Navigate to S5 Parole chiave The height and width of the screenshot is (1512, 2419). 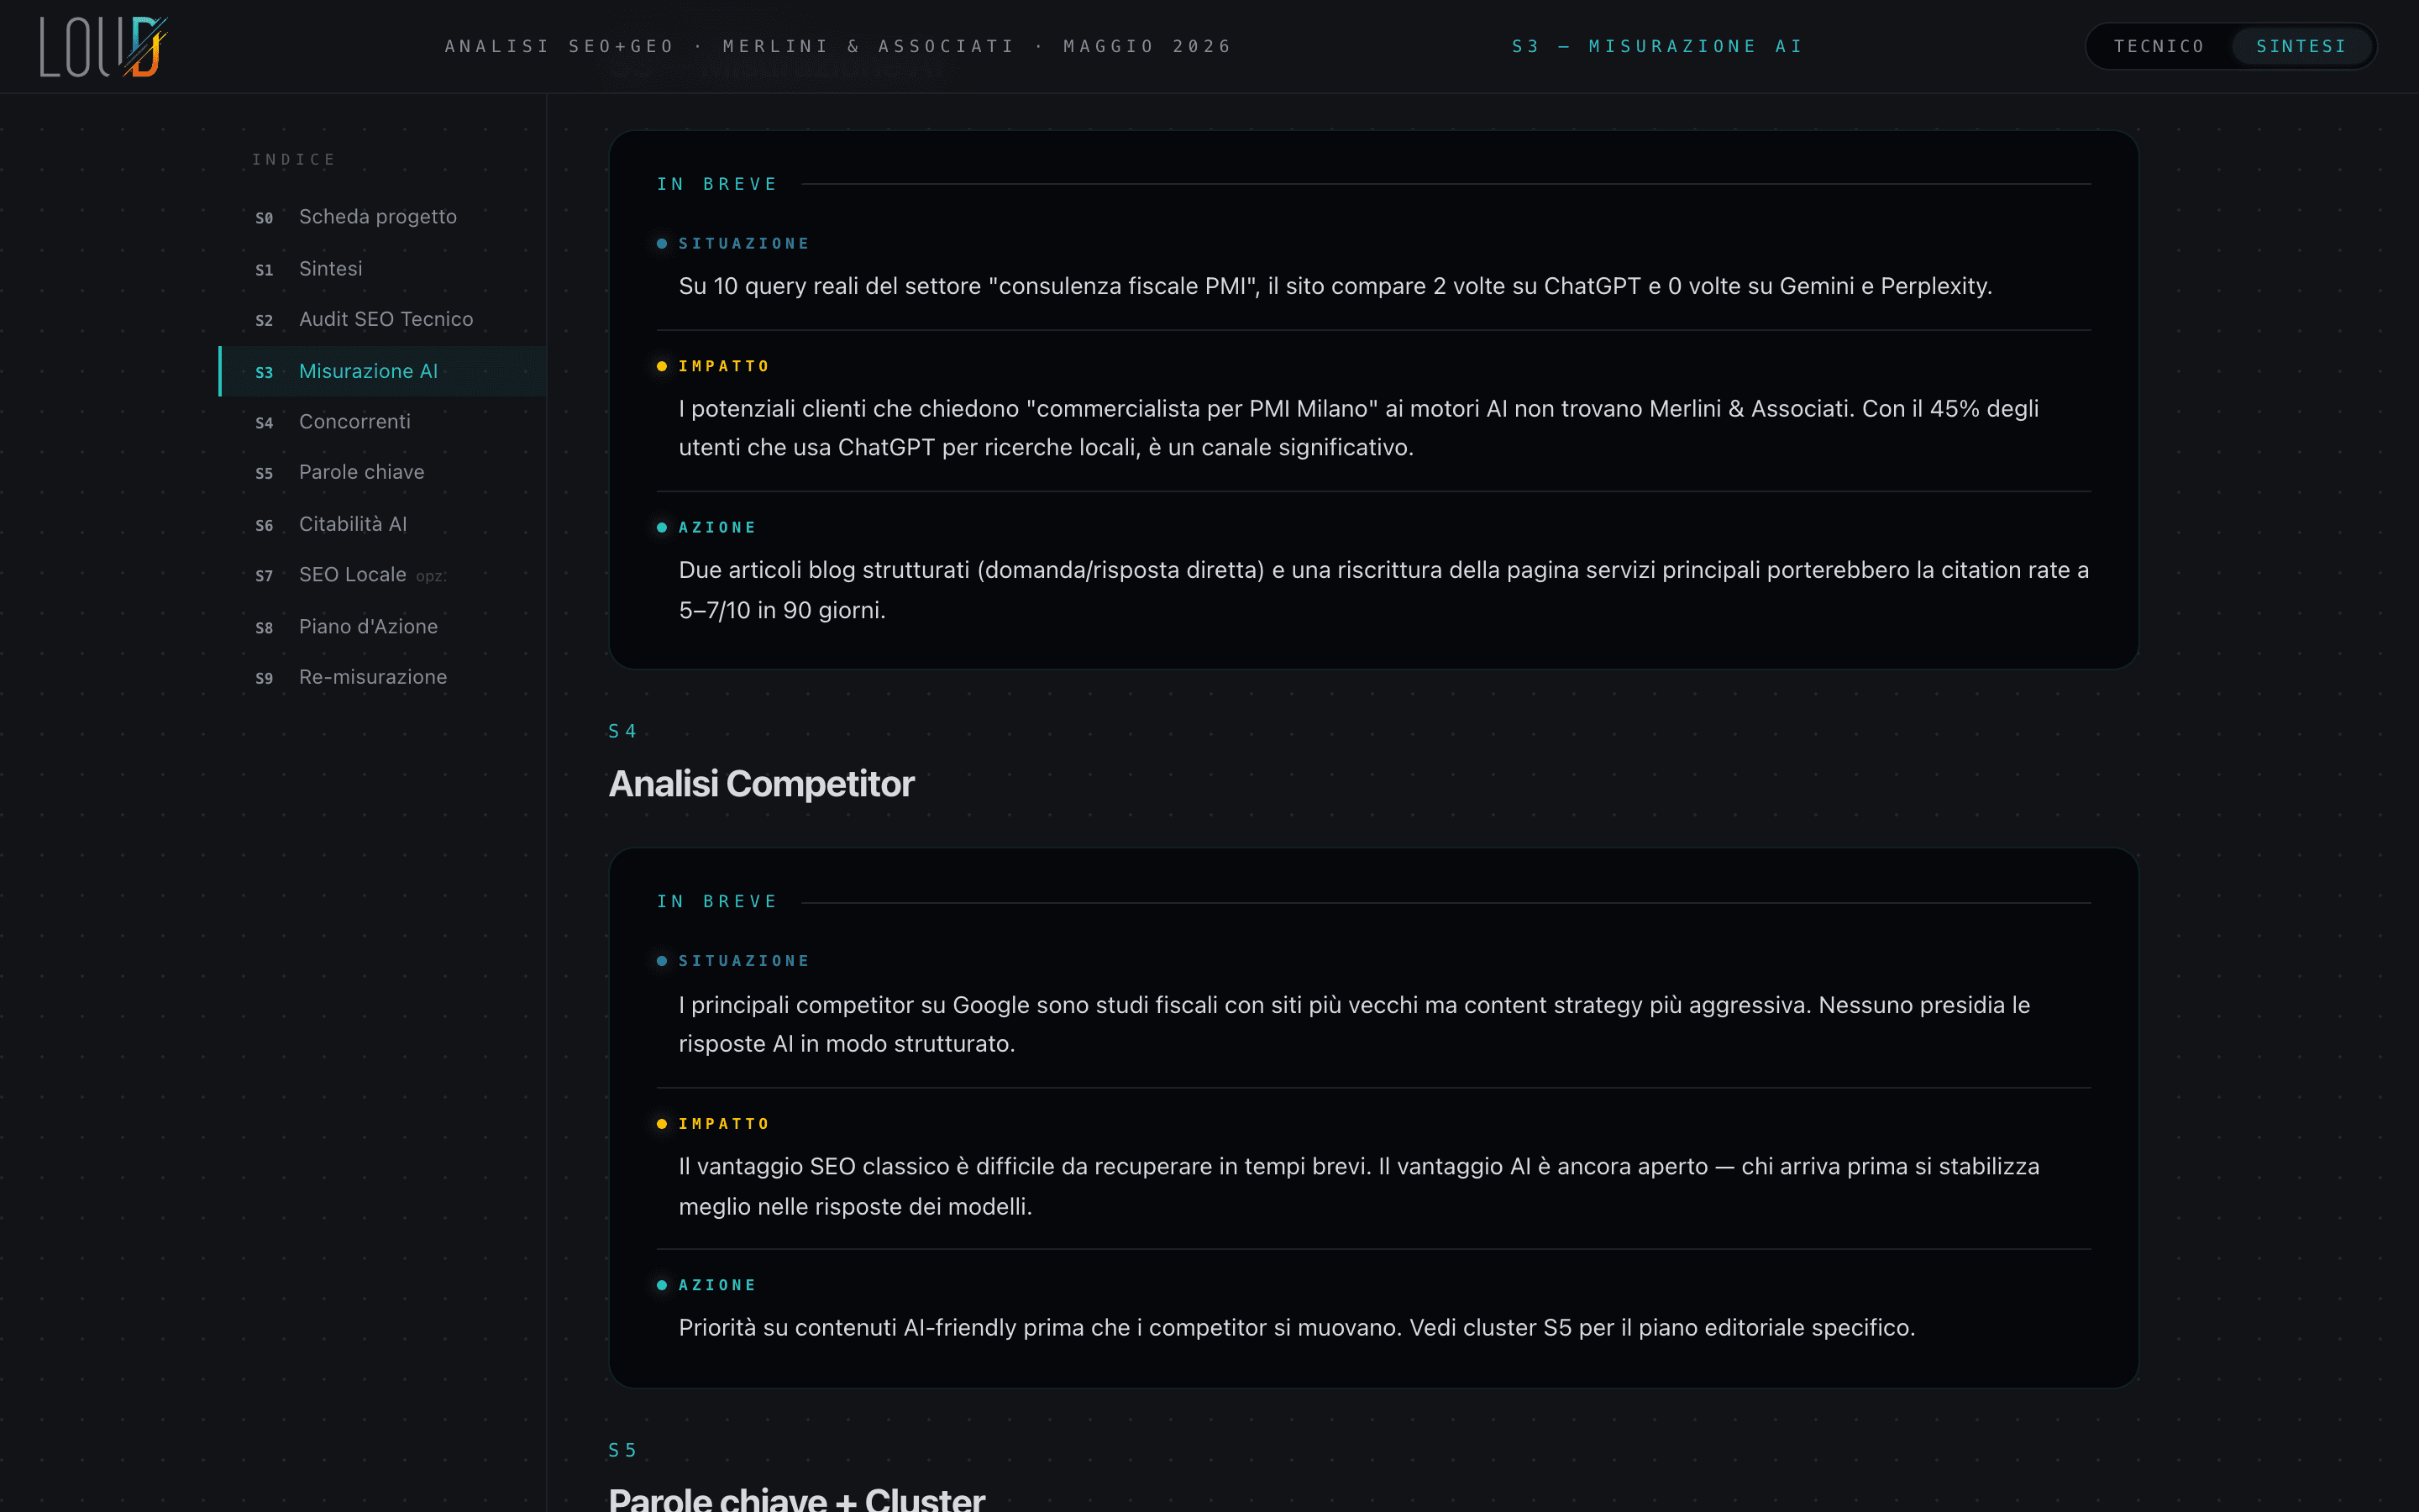pyautogui.click(x=383, y=472)
